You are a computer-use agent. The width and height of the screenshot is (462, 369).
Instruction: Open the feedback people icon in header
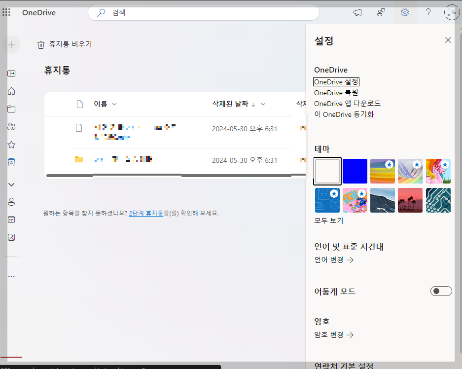point(381,12)
